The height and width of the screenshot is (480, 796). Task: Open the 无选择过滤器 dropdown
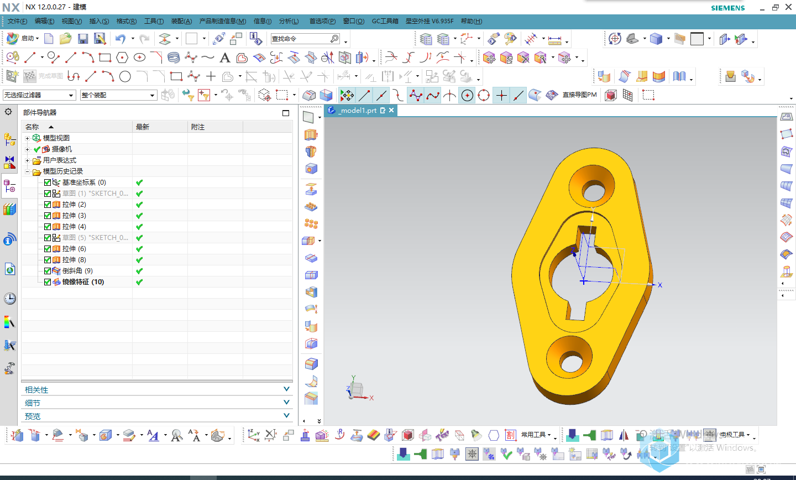pos(39,95)
